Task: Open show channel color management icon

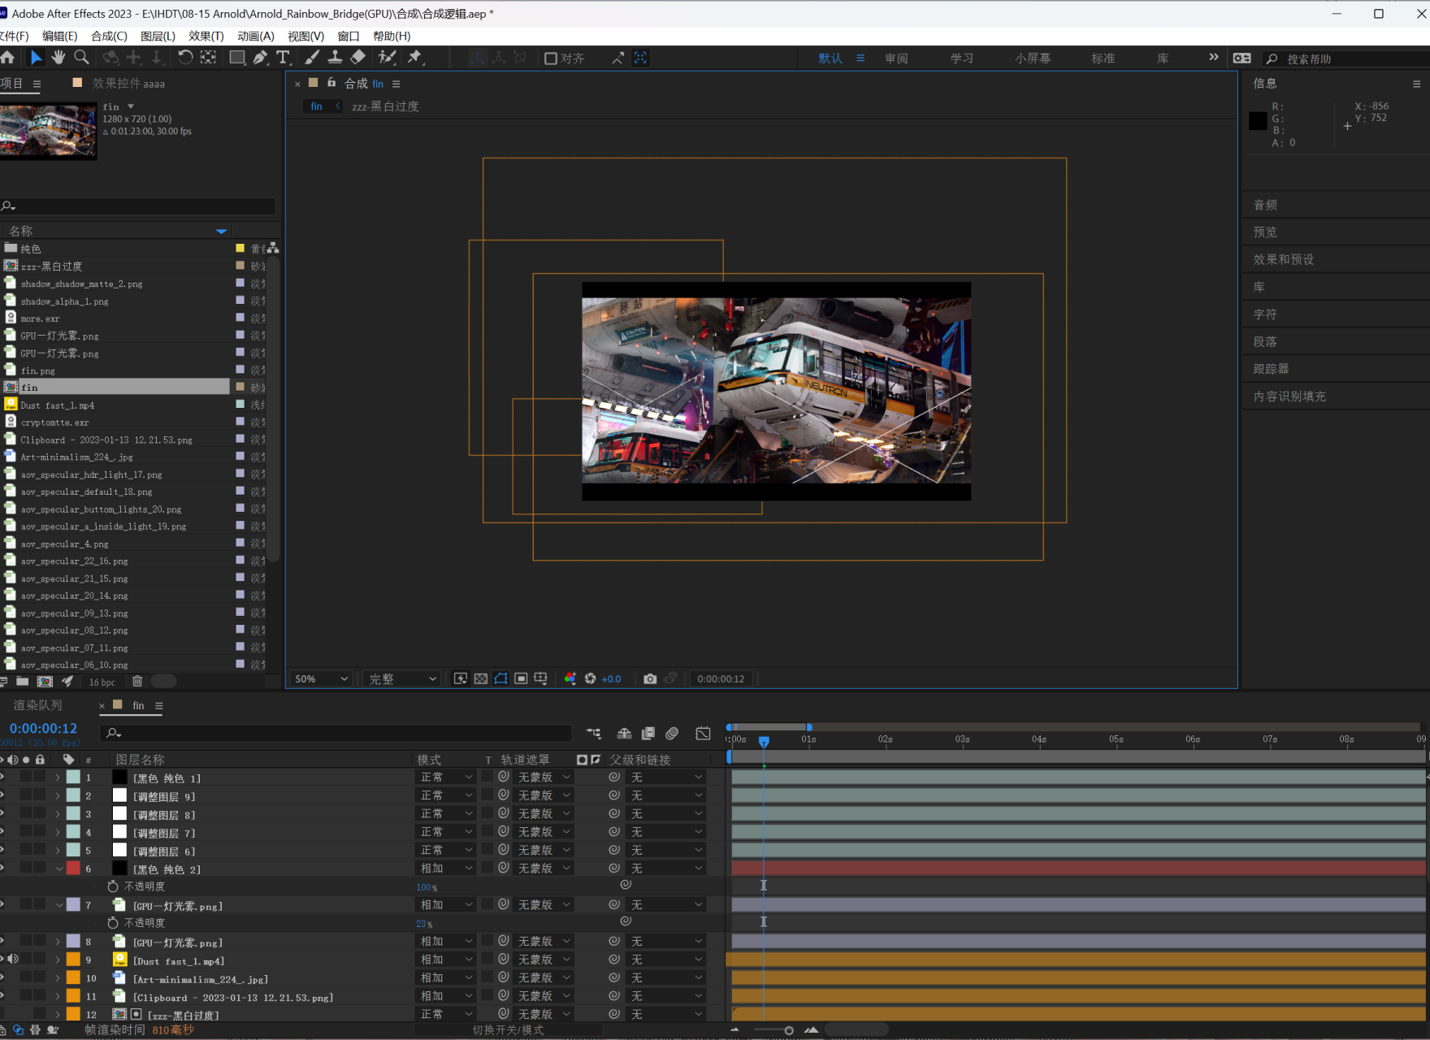Action: coord(570,679)
